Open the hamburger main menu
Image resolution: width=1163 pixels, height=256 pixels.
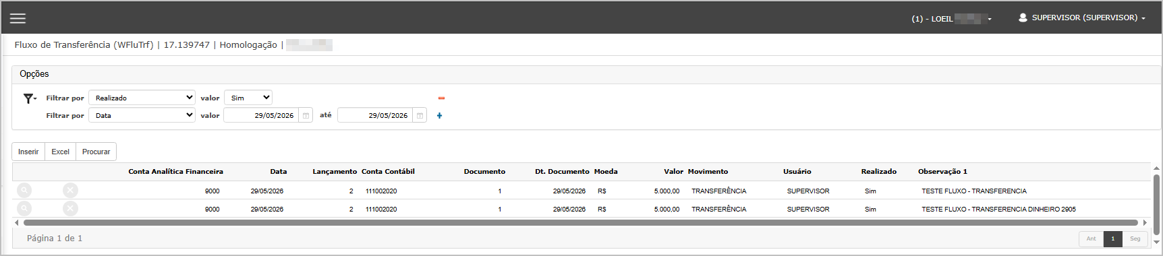pyautogui.click(x=18, y=18)
